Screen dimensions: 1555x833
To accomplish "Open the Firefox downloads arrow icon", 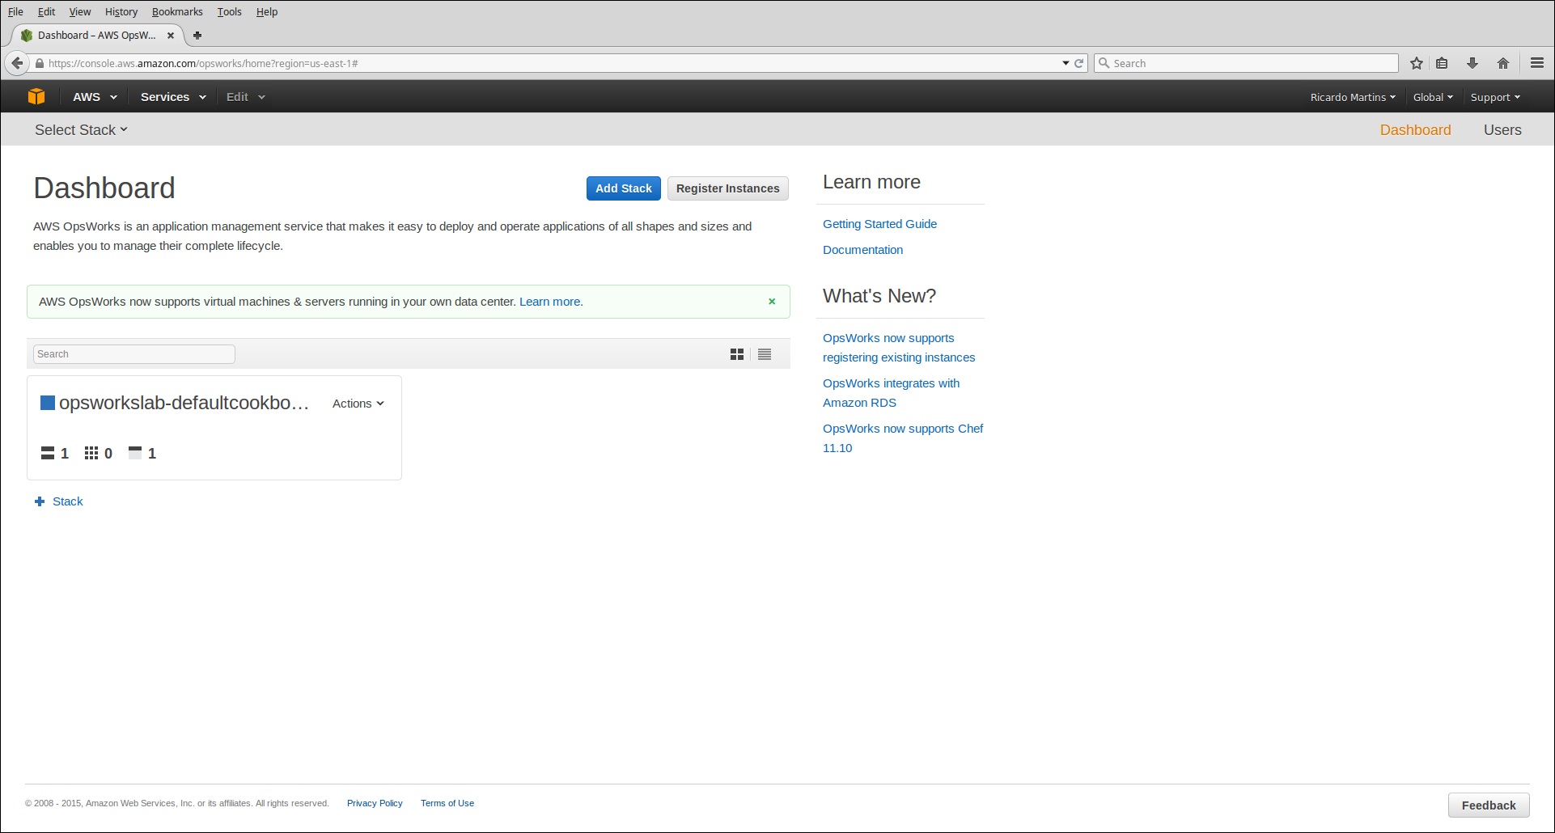I will 1472,63.
